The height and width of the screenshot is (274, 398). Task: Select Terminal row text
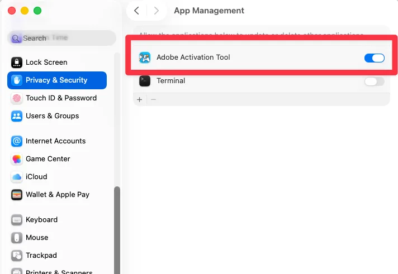tap(171, 81)
